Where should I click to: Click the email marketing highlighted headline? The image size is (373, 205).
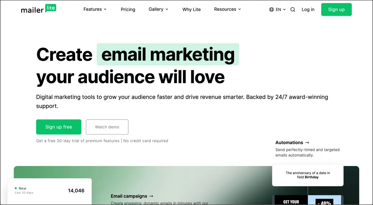(168, 55)
